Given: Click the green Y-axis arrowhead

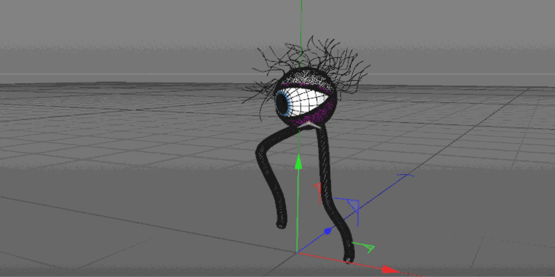Looking at the screenshot, I should coord(299,163).
